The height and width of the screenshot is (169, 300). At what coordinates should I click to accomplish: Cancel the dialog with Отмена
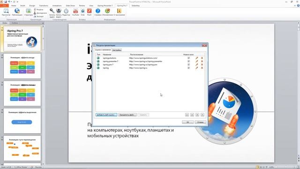200,122
